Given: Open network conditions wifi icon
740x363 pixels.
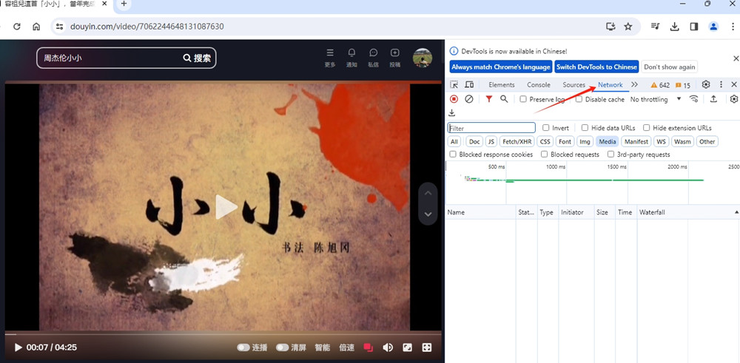Looking at the screenshot, I should coord(694,99).
